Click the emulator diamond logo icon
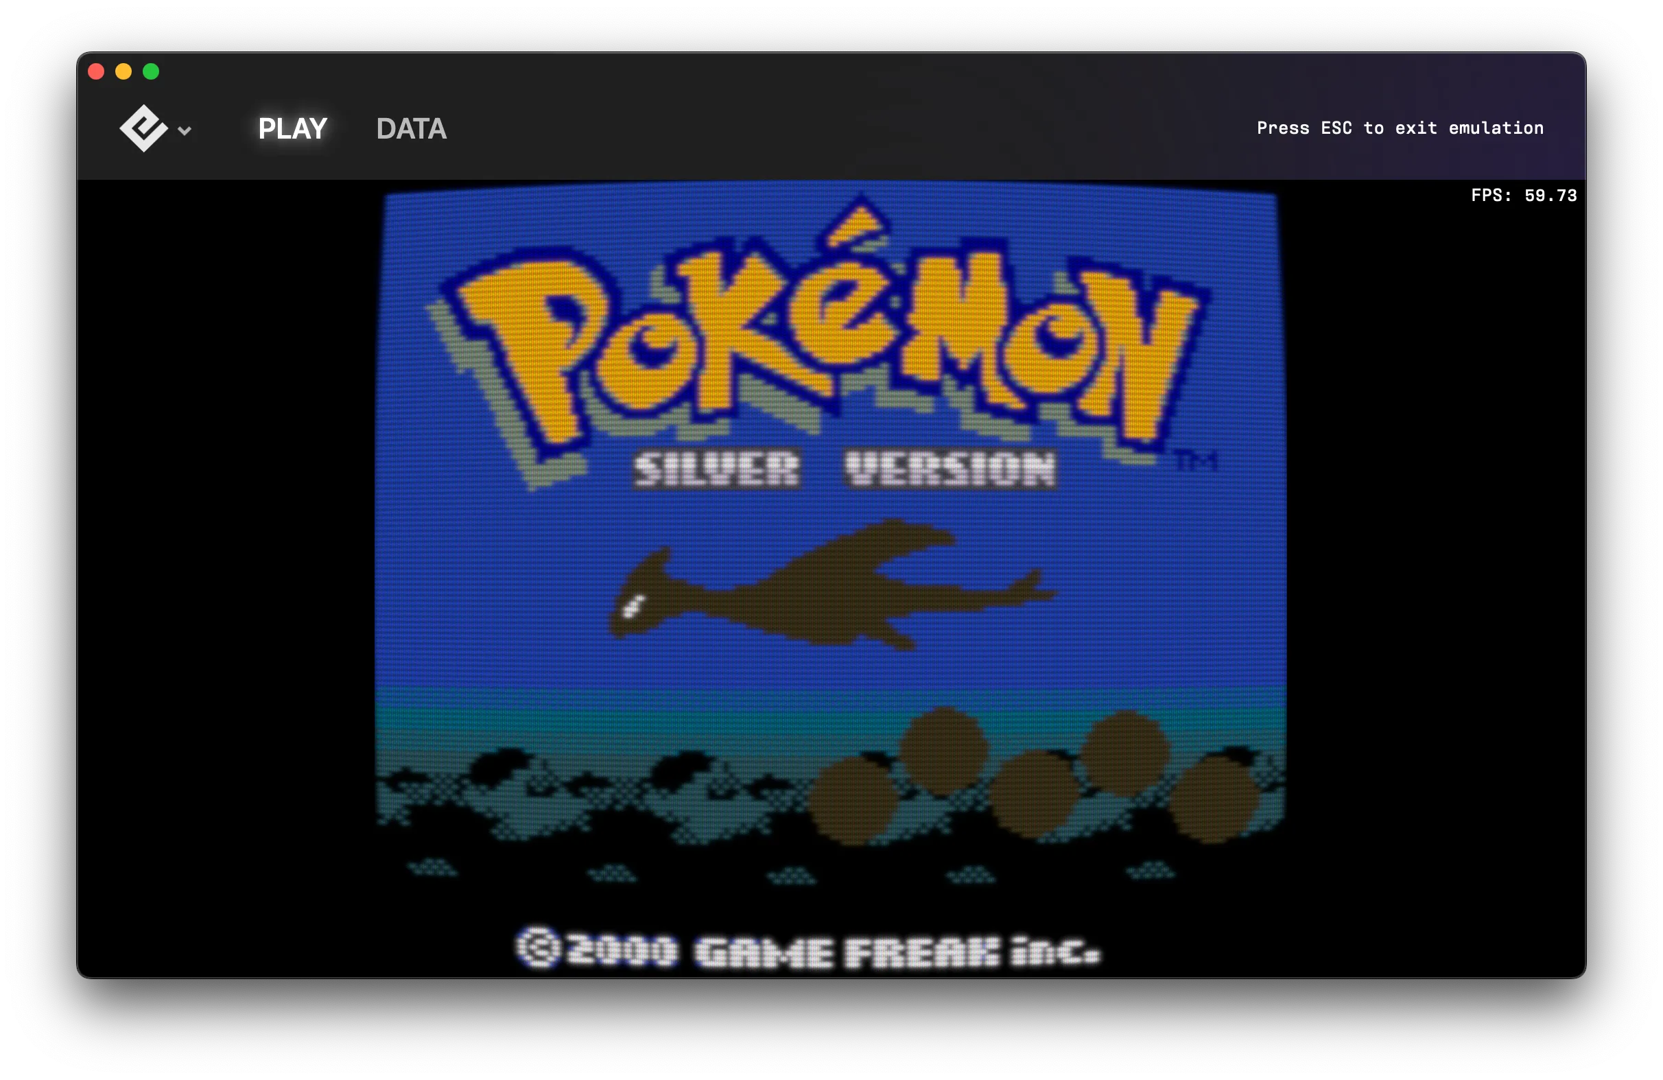The width and height of the screenshot is (1663, 1080). tap(143, 129)
